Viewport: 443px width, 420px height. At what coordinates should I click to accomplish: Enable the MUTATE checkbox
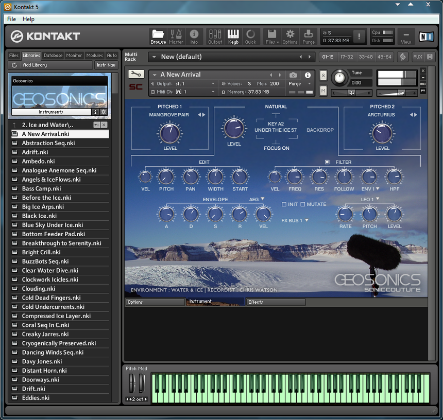click(302, 204)
